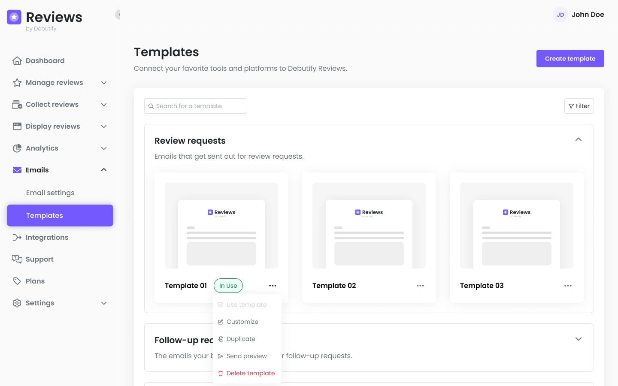Collapse the sidebar with the arrow button
Screen dimensions: 618x386
click(118, 15)
